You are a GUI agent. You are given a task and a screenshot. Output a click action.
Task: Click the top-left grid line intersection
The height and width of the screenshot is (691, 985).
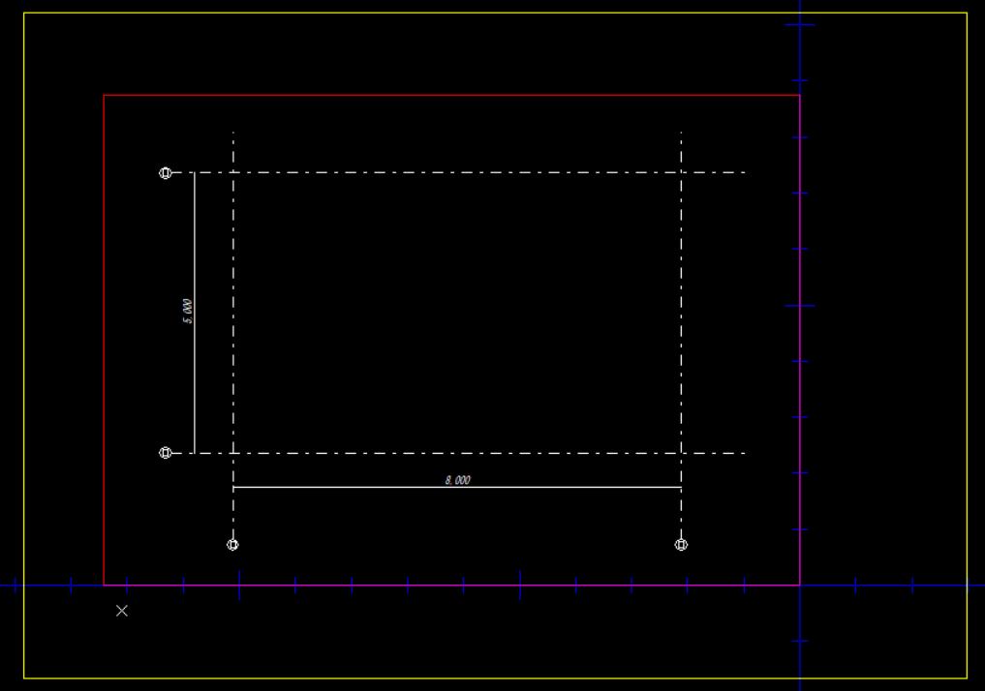click(233, 173)
